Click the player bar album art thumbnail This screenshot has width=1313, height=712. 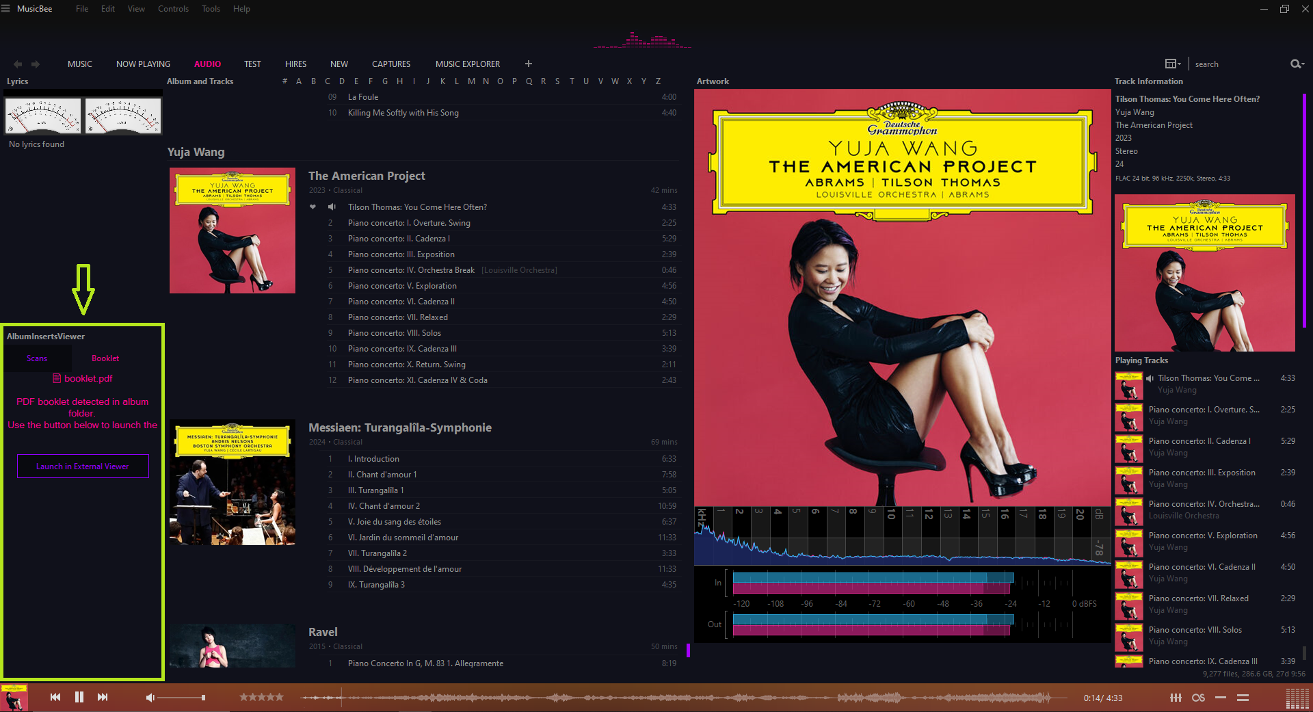[x=14, y=698]
